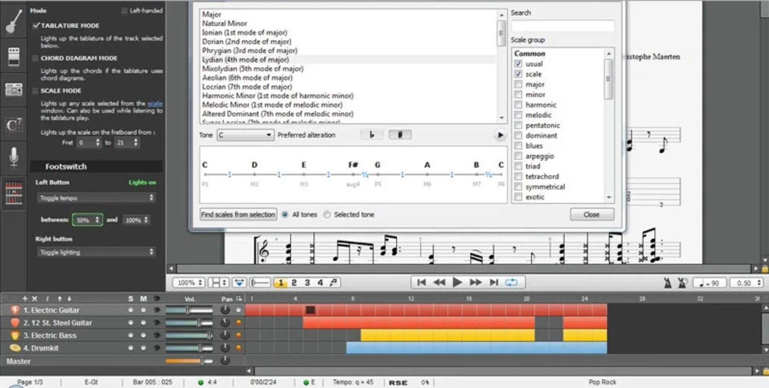Image resolution: width=769 pixels, height=388 pixels.
Task: Click the Electric Guitar track pick icon
Action: click(15, 310)
